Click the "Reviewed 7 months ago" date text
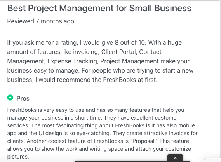Screen dimensions: 221x162 click(41, 21)
